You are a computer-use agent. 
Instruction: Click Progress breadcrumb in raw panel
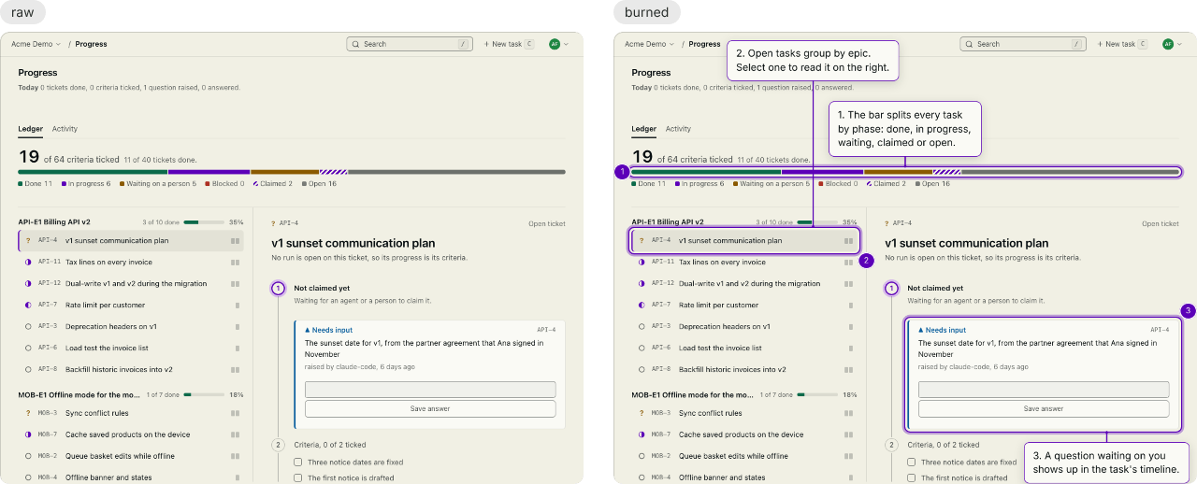click(x=92, y=44)
